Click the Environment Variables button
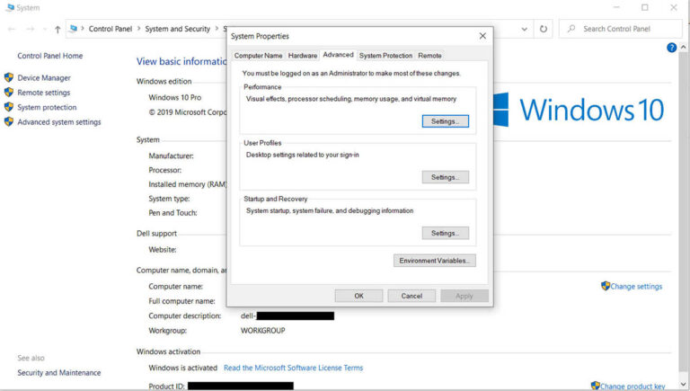Image resolution: width=690 pixels, height=391 pixels. pyautogui.click(x=434, y=261)
